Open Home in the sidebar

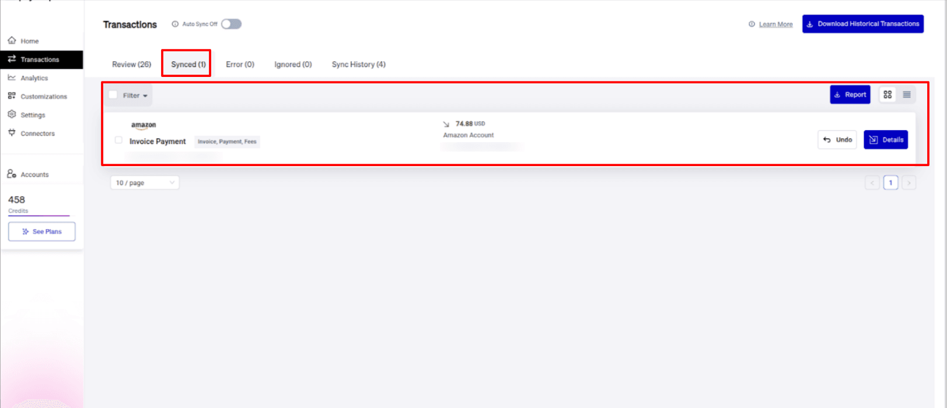(x=29, y=41)
